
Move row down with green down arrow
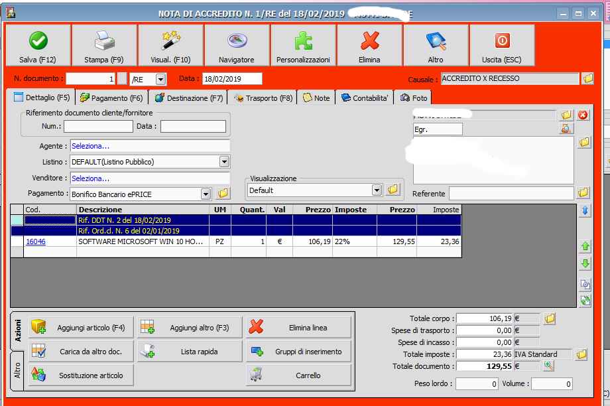[x=585, y=263]
